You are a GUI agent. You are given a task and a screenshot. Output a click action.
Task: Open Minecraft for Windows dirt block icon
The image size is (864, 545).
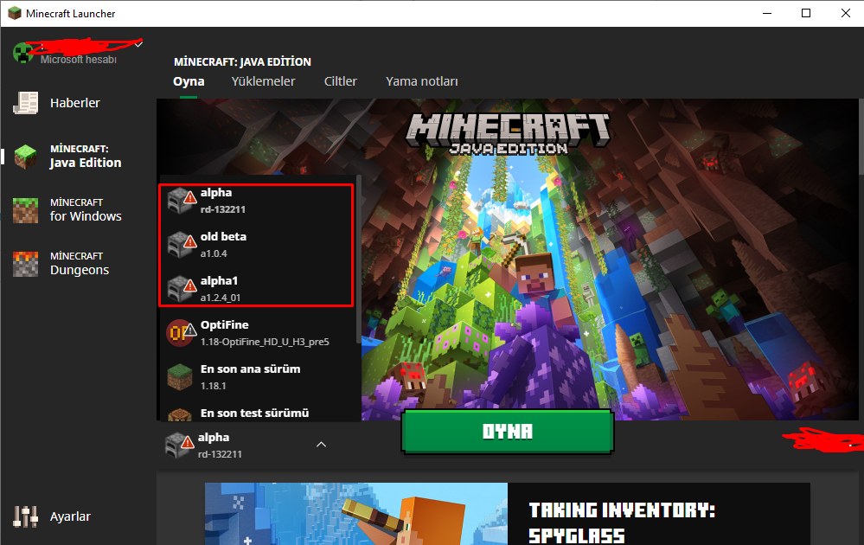(25, 210)
